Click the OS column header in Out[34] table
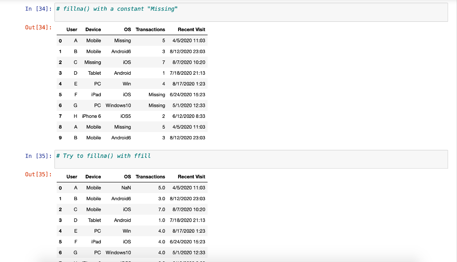This screenshot has width=457, height=262. 127,29
